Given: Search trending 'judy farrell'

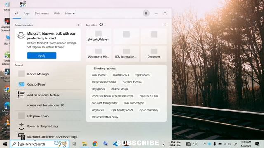Looking at the screenshot, I should click(x=98, y=110).
